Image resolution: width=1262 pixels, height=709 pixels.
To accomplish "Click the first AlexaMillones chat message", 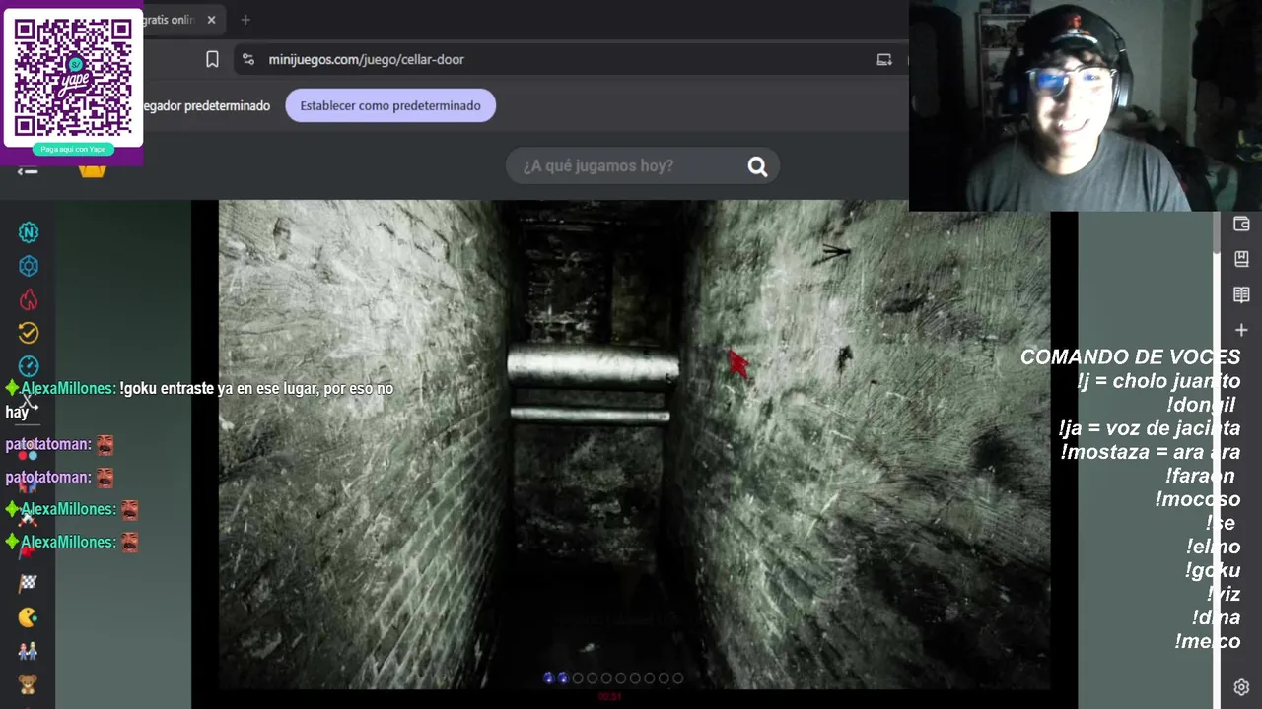I will (199, 400).
